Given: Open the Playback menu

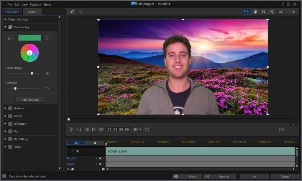Looking at the screenshot, I should coord(36,4).
